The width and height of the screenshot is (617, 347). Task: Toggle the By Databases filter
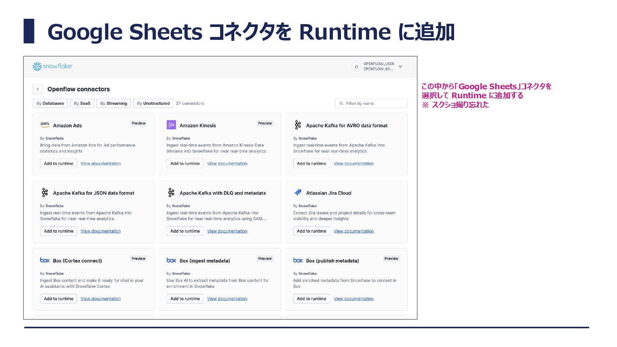tap(50, 103)
